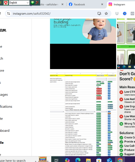
Task: Open the black video post thumbnail
Action: (x=83, y=56)
